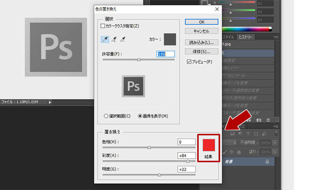Toggle the layer filter switch

(276, 133)
